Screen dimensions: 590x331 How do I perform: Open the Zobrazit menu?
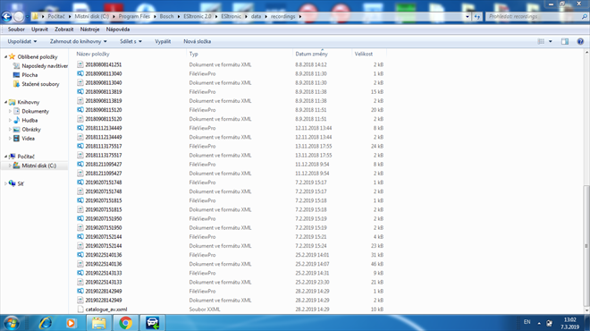click(x=64, y=29)
